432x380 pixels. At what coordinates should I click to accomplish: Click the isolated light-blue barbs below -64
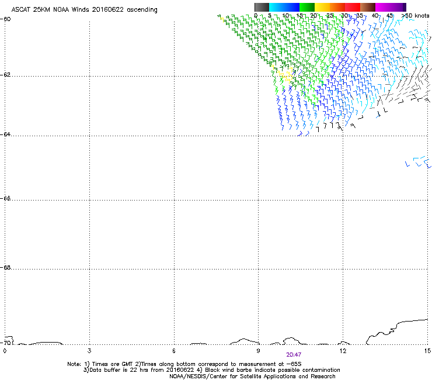pyautogui.click(x=419, y=162)
